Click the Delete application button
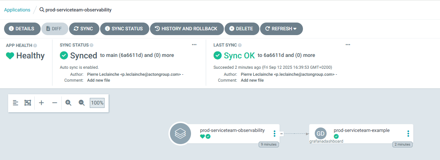This screenshot has height=160, width=440. click(x=241, y=28)
